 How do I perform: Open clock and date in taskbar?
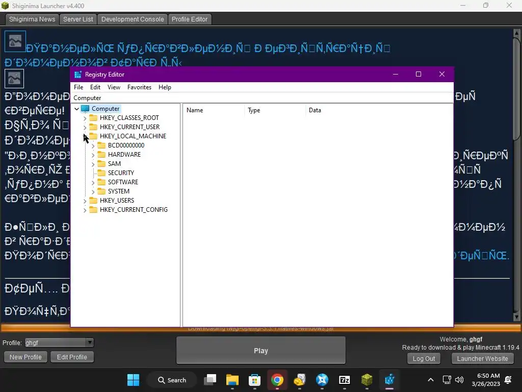point(486,380)
